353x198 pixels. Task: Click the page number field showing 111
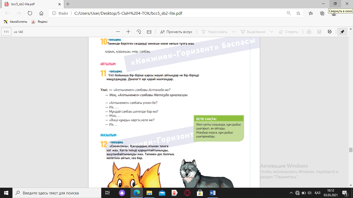tap(6, 32)
